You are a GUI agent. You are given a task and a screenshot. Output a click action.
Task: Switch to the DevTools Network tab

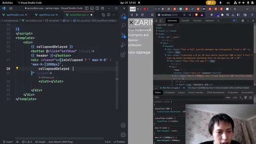click(x=210, y=20)
